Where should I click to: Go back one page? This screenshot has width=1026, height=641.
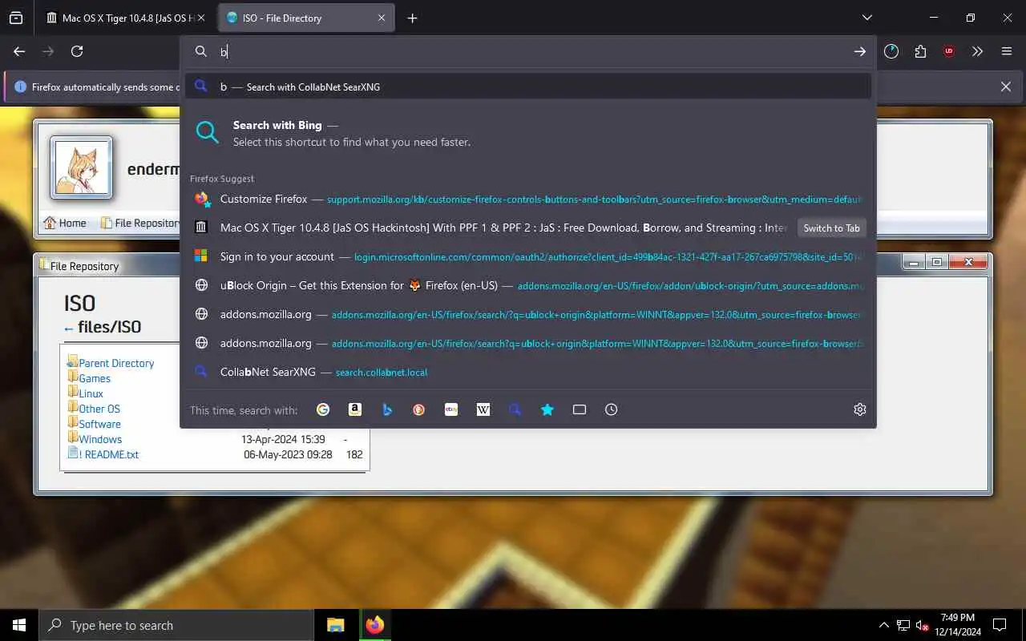pos(19,51)
